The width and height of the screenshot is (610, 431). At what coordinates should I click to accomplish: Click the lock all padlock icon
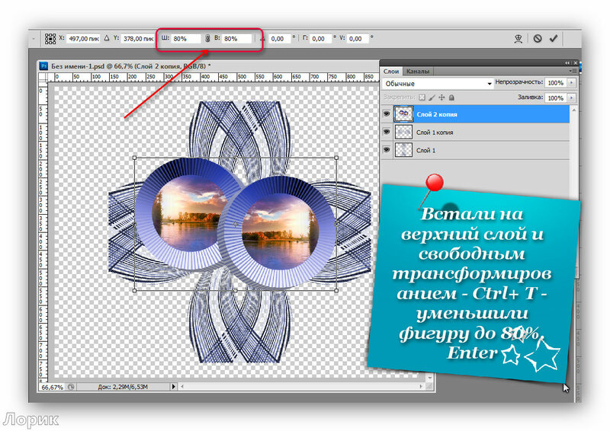tap(451, 97)
